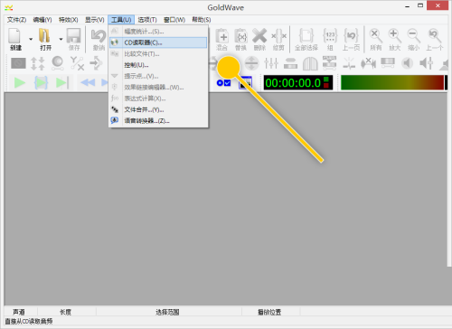The width and height of the screenshot is (452, 329).
Task: Click the green Play button
Action: tap(20, 82)
